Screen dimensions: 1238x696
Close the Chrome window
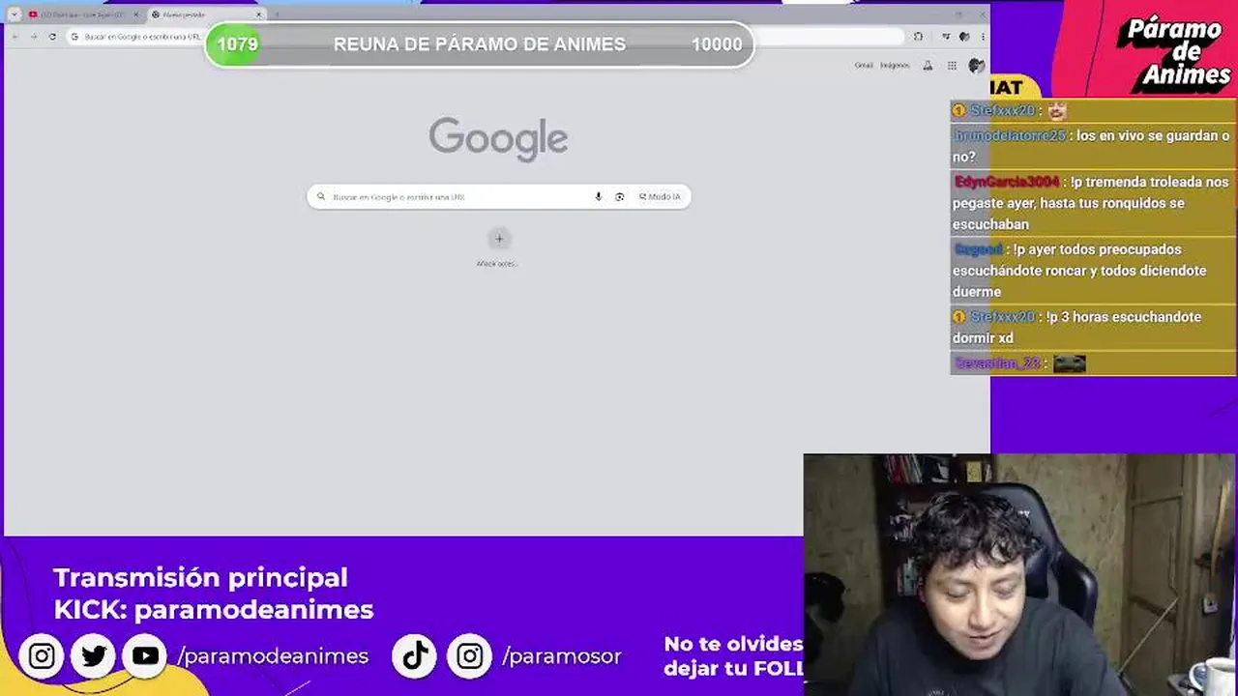point(982,14)
